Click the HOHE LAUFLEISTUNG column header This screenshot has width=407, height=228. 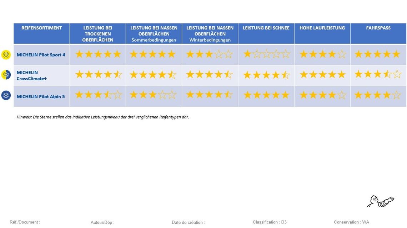tap(322, 28)
